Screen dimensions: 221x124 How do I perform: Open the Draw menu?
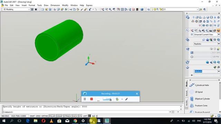pyautogui.click(x=46, y=5)
